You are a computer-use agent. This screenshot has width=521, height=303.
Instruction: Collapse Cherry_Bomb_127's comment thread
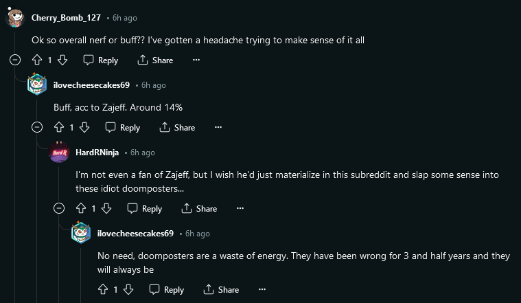pyautogui.click(x=16, y=60)
